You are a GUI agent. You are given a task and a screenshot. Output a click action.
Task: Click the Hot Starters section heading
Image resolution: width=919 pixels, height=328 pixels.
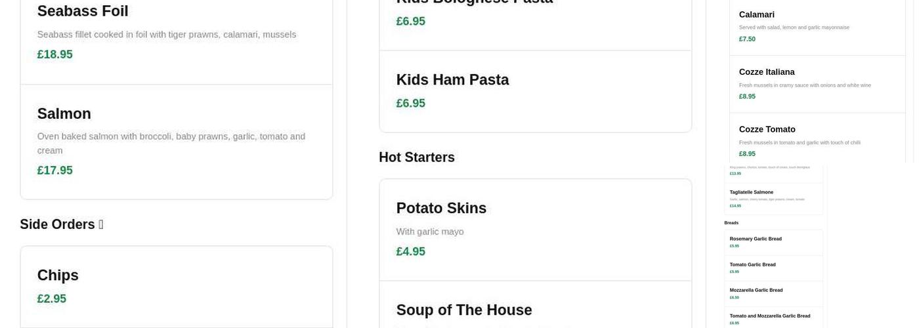coord(416,157)
